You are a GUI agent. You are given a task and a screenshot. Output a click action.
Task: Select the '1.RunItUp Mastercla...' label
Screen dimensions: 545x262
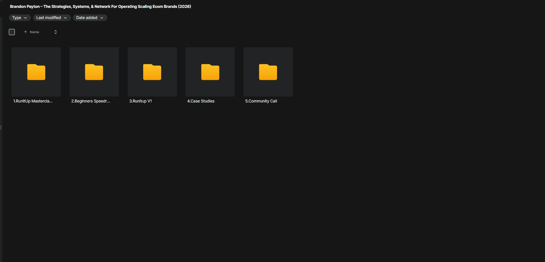coord(33,101)
